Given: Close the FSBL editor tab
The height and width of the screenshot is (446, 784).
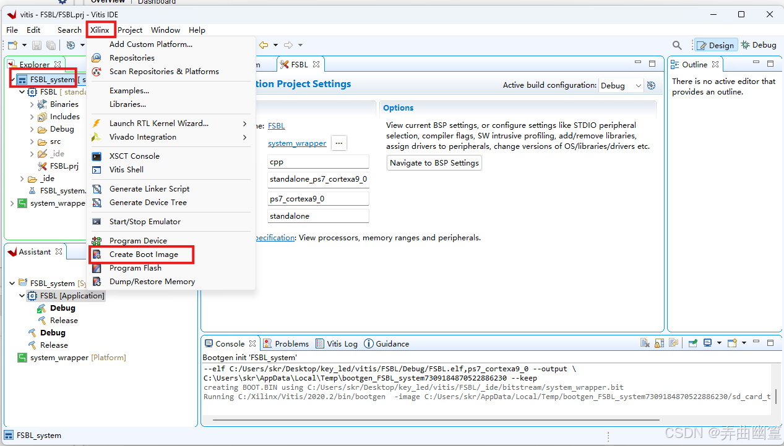Looking at the screenshot, I should 316,64.
